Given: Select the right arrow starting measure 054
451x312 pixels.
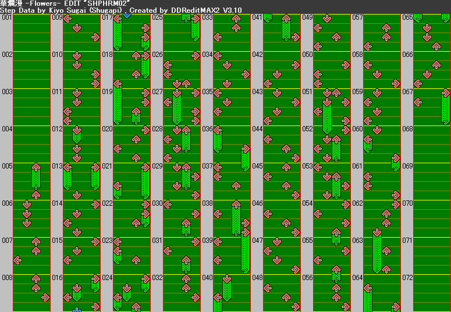Looking at the screenshot, I should [347, 205].
